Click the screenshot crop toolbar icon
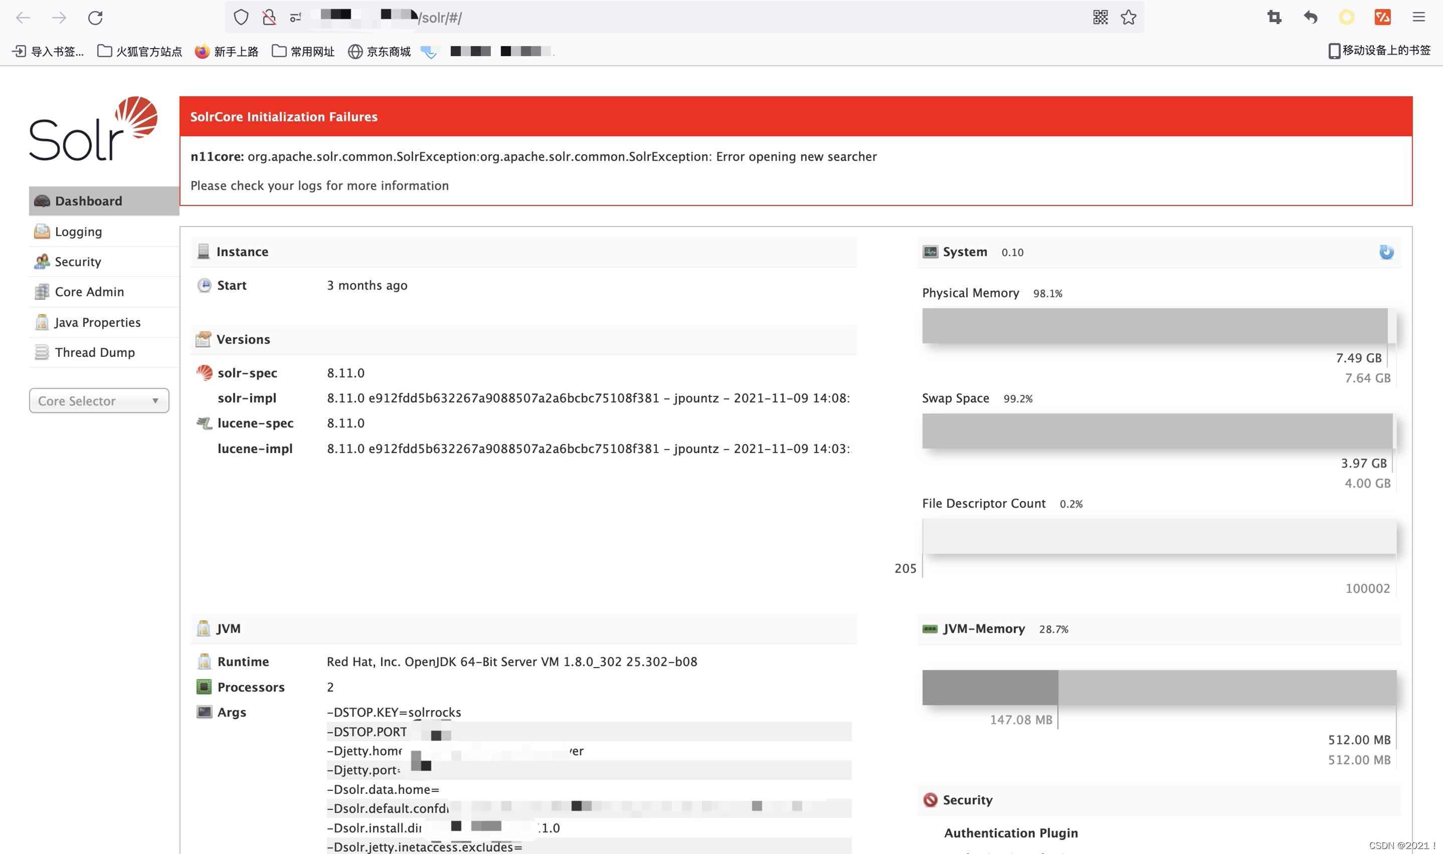Image resolution: width=1443 pixels, height=854 pixels. (x=1275, y=17)
